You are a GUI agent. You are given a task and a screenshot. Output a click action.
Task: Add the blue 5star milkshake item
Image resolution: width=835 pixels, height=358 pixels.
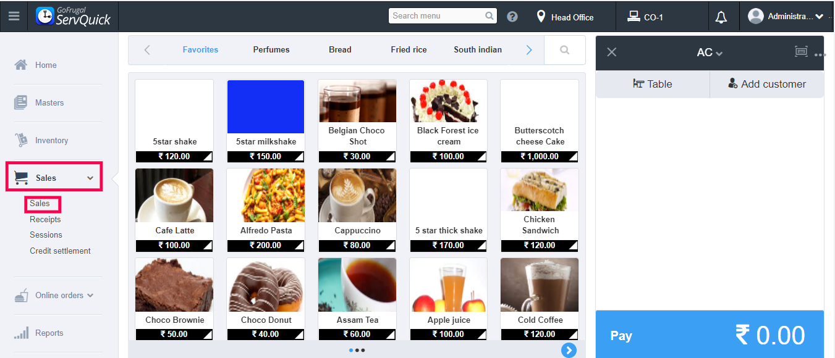tap(266, 121)
